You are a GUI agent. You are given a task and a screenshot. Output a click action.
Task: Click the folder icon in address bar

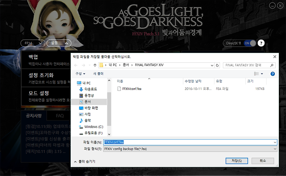(101, 65)
